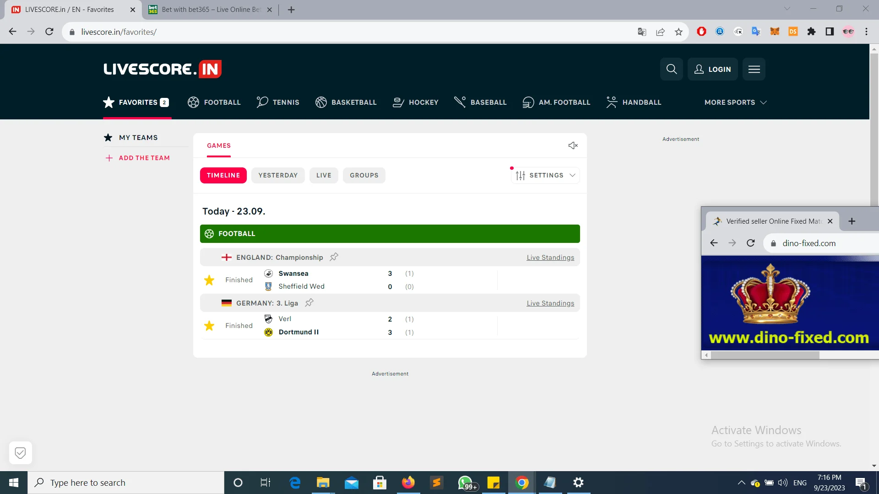Open the Groups tab
This screenshot has height=494, width=879.
click(x=364, y=175)
